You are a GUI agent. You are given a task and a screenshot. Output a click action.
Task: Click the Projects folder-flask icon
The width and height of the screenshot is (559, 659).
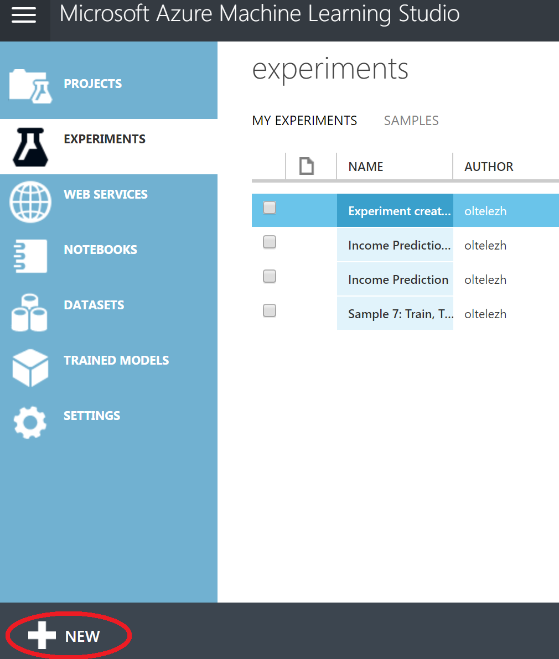pos(30,86)
